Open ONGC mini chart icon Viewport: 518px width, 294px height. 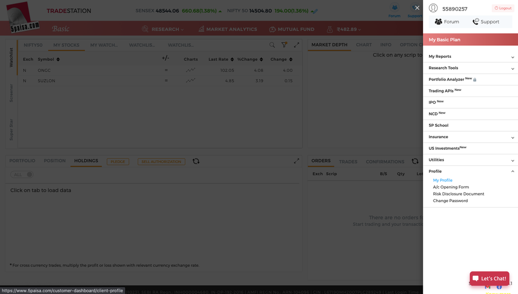[x=190, y=70]
